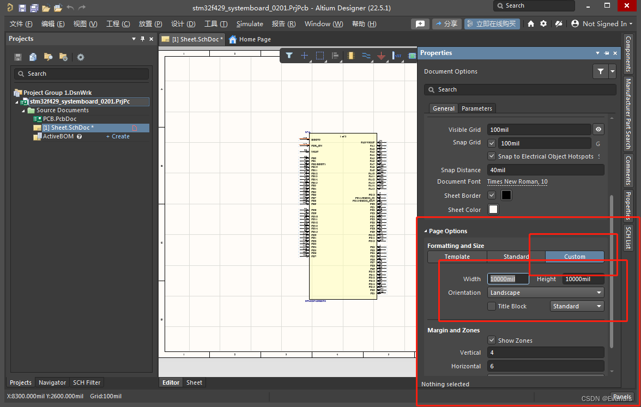641x407 pixels.
Task: Click the Width 10000mil input field
Action: [x=508, y=279]
